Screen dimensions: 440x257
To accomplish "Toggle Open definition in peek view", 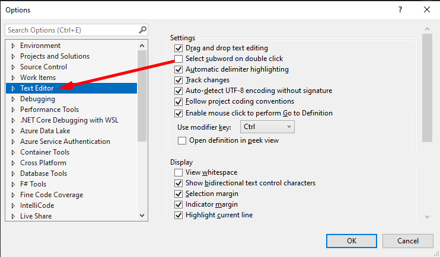I will (x=182, y=140).
